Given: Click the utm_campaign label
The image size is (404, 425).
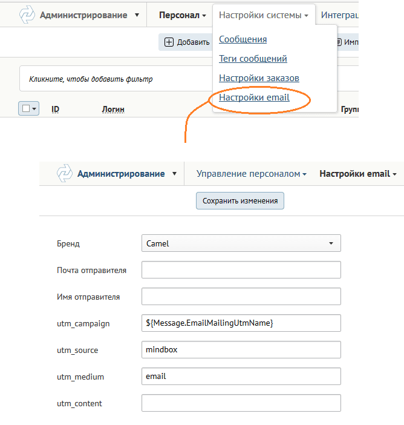Looking at the screenshot, I should tap(83, 324).
